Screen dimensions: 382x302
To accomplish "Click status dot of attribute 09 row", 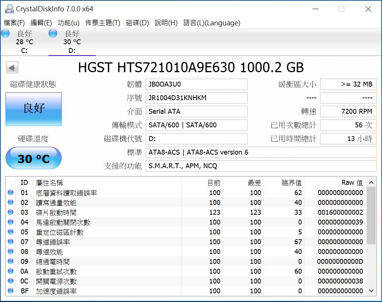I will pyautogui.click(x=11, y=261).
